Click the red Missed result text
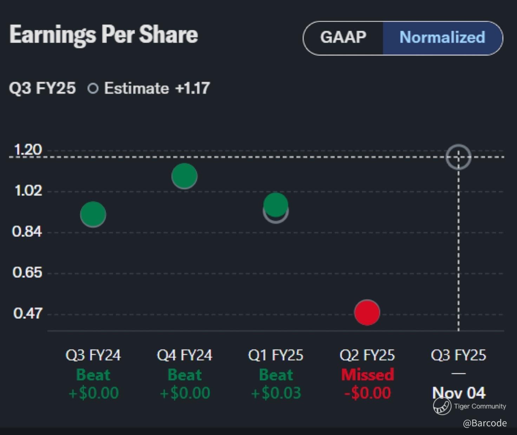 pyautogui.click(x=367, y=375)
